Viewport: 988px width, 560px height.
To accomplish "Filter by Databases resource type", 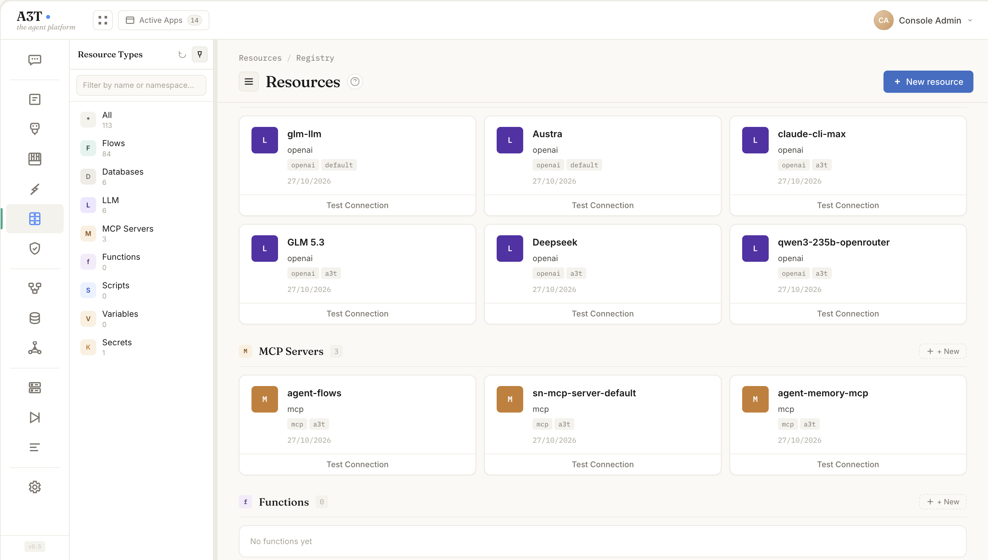I will coord(141,177).
